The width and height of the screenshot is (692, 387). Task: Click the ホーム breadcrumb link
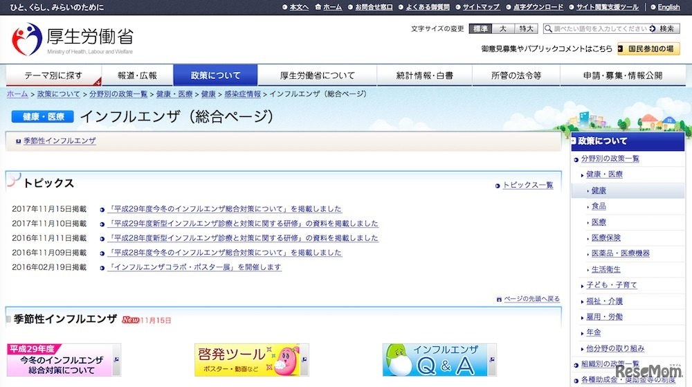click(17, 94)
